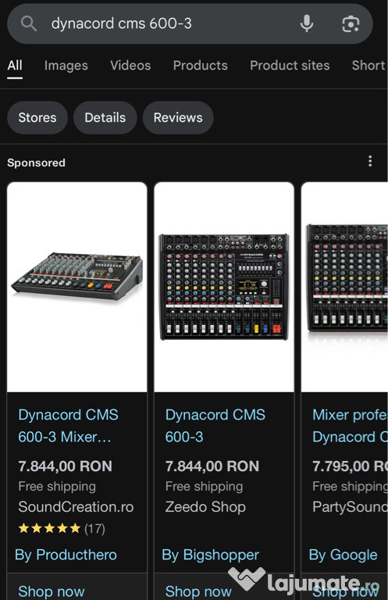Tap Free shipping on the Zeedo Shop card
This screenshot has height=600, width=388.
tap(204, 487)
